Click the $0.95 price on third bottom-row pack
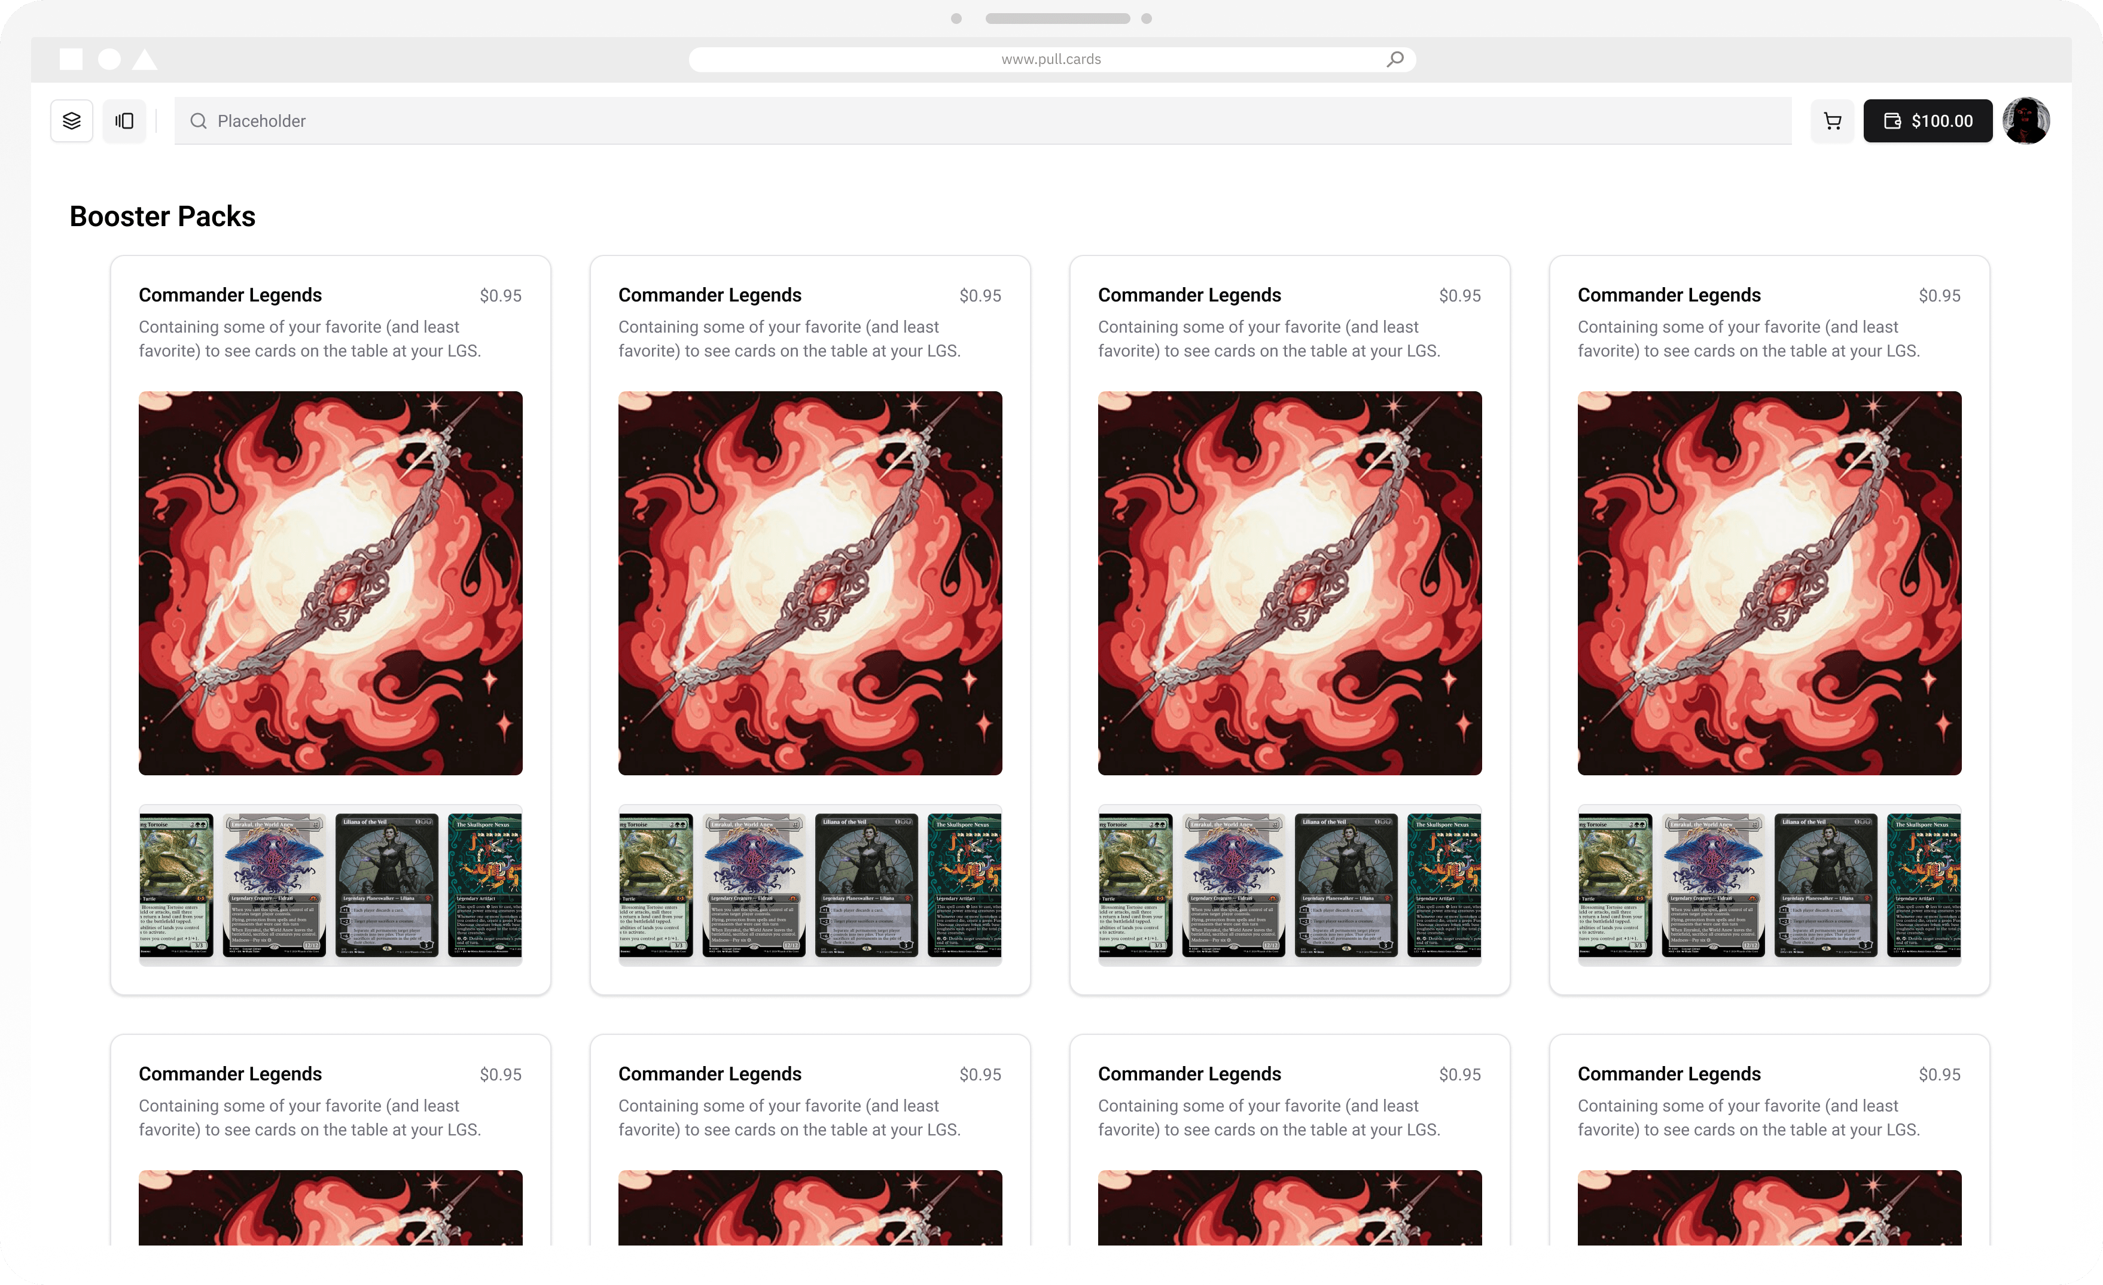Screen dimensions: 2103x1285 (1461, 1074)
